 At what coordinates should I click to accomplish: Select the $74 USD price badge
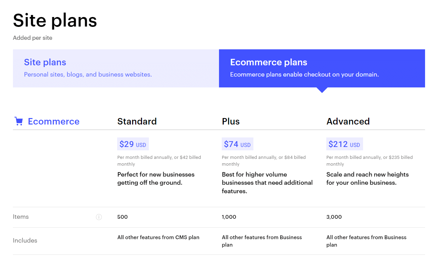click(x=237, y=144)
